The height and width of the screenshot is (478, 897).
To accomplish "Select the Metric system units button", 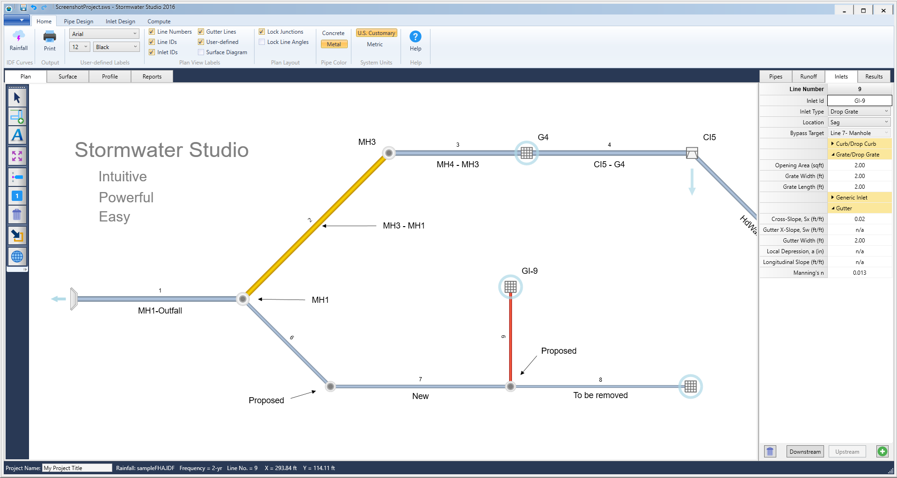I will (375, 44).
